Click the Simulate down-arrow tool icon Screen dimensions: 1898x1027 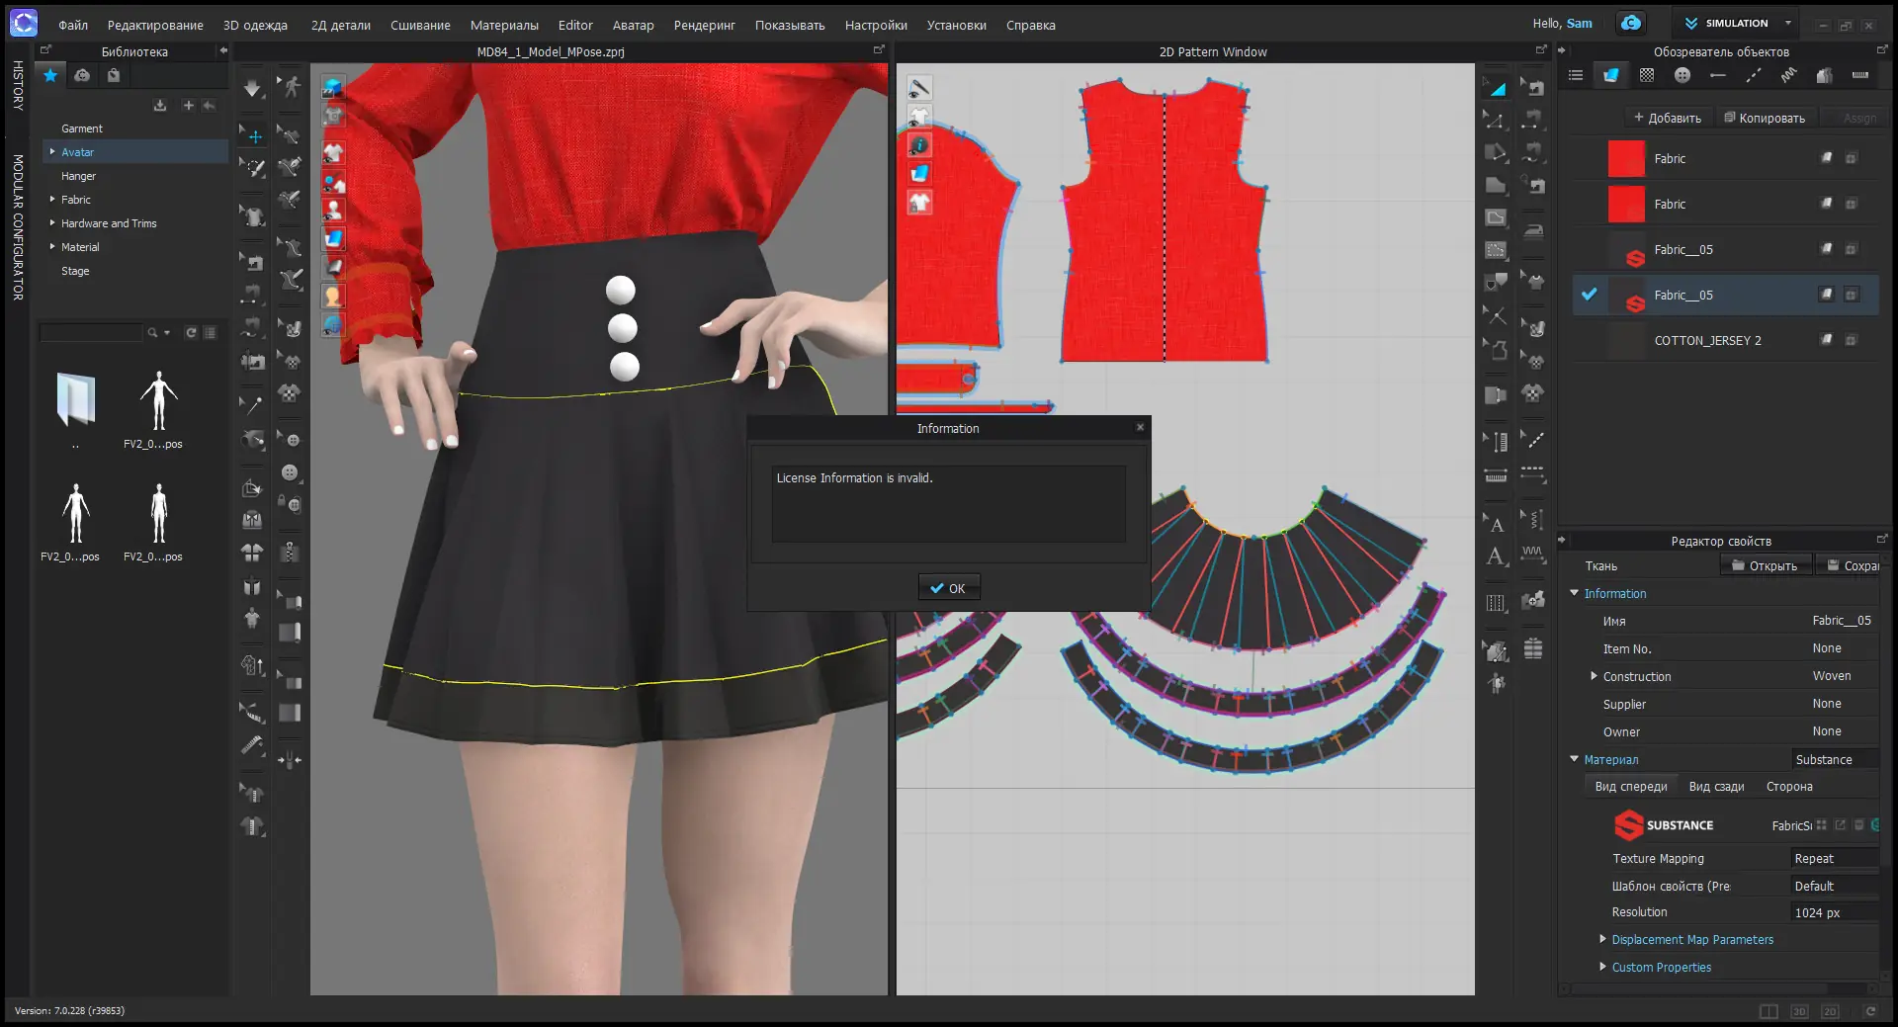[252, 89]
